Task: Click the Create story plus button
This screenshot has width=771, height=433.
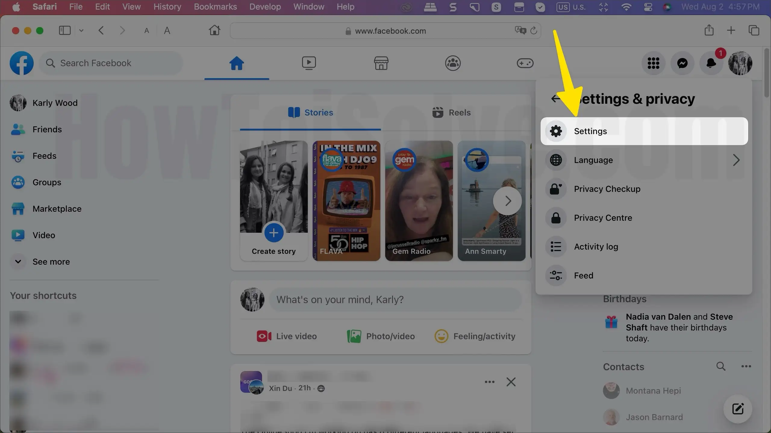Action: click(274, 233)
